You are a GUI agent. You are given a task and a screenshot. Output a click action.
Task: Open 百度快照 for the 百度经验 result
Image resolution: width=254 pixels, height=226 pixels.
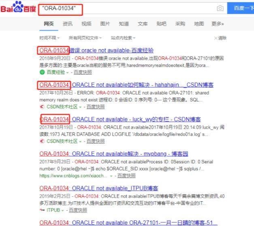tap(83, 72)
